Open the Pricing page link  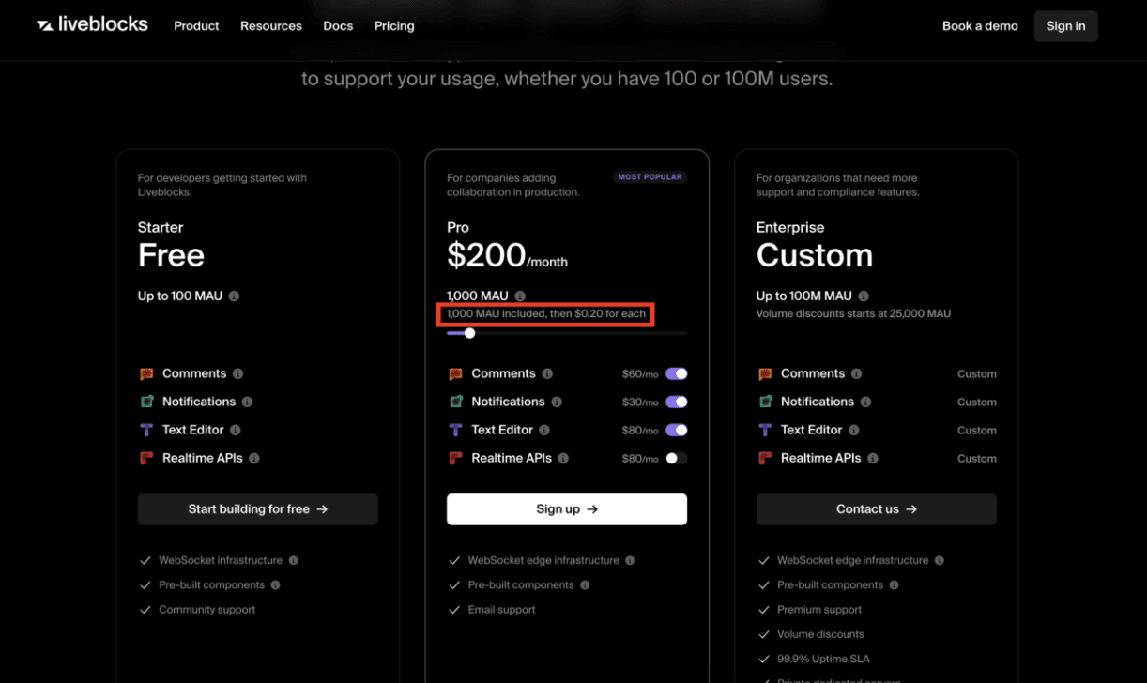[394, 26]
